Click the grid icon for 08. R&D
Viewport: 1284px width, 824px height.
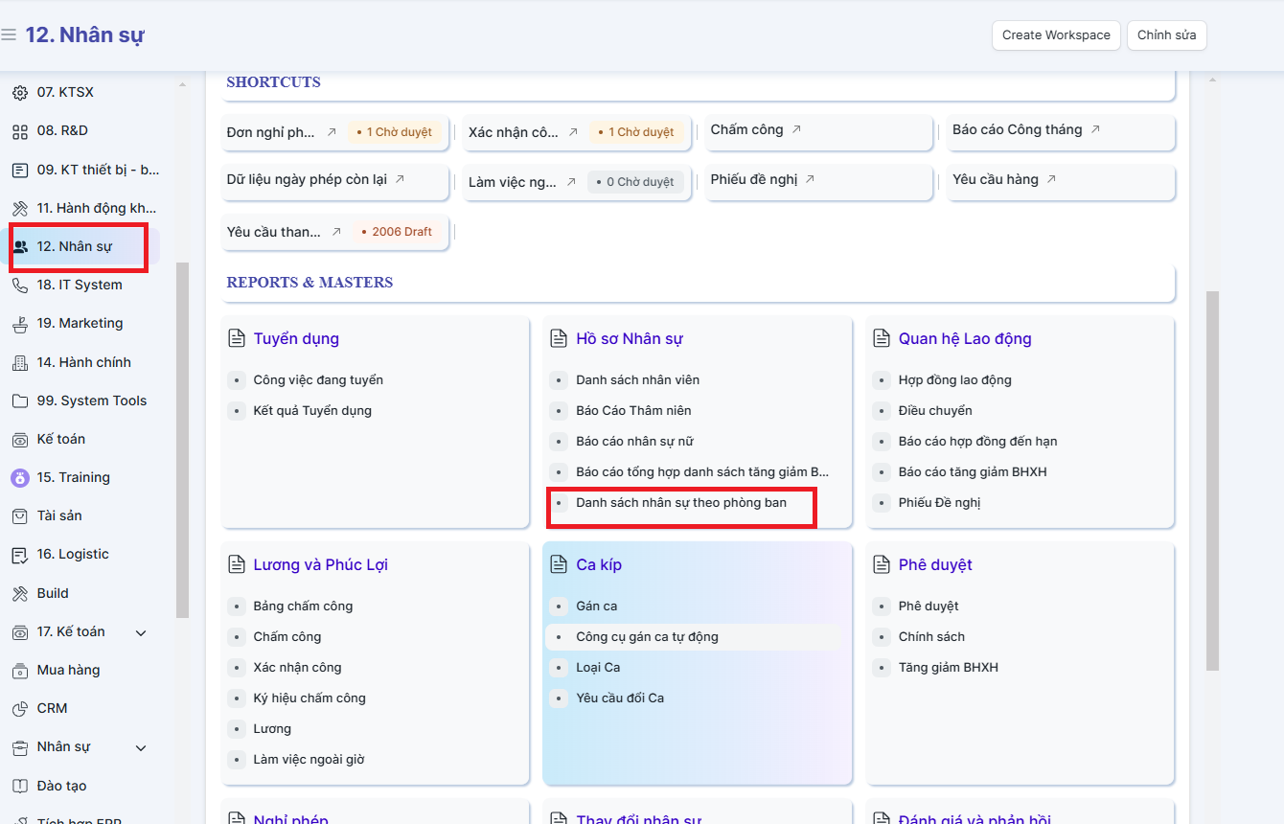click(19, 131)
